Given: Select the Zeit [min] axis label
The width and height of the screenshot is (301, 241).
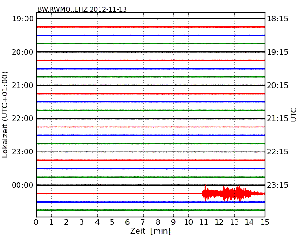Looking at the screenshot, I should coord(150,231).
